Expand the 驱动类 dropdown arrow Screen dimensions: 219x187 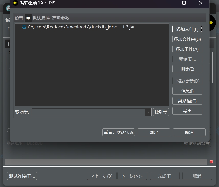(148, 112)
